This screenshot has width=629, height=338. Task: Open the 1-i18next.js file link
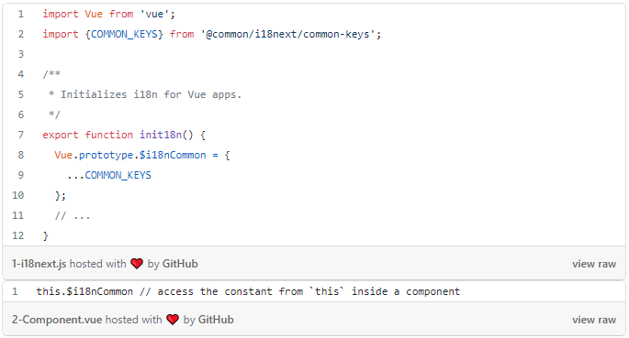[39, 264]
